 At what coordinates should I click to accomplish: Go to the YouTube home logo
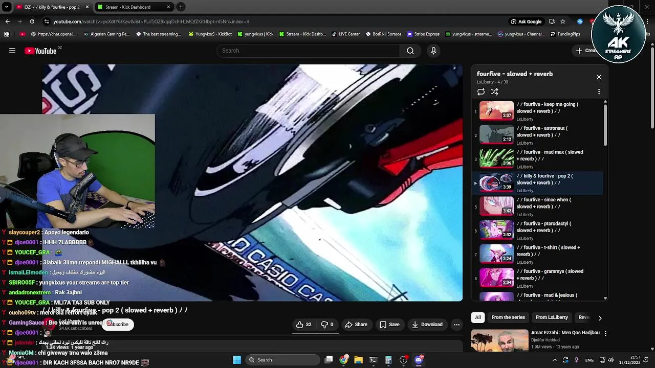click(40, 51)
